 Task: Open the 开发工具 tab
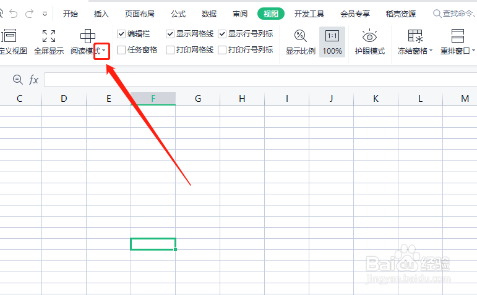pyautogui.click(x=309, y=14)
